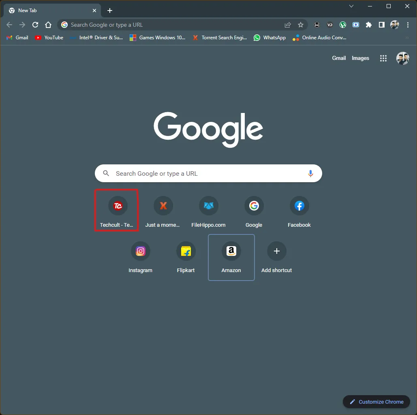Open the Google account avatar on page
417x415 pixels.
(403, 58)
